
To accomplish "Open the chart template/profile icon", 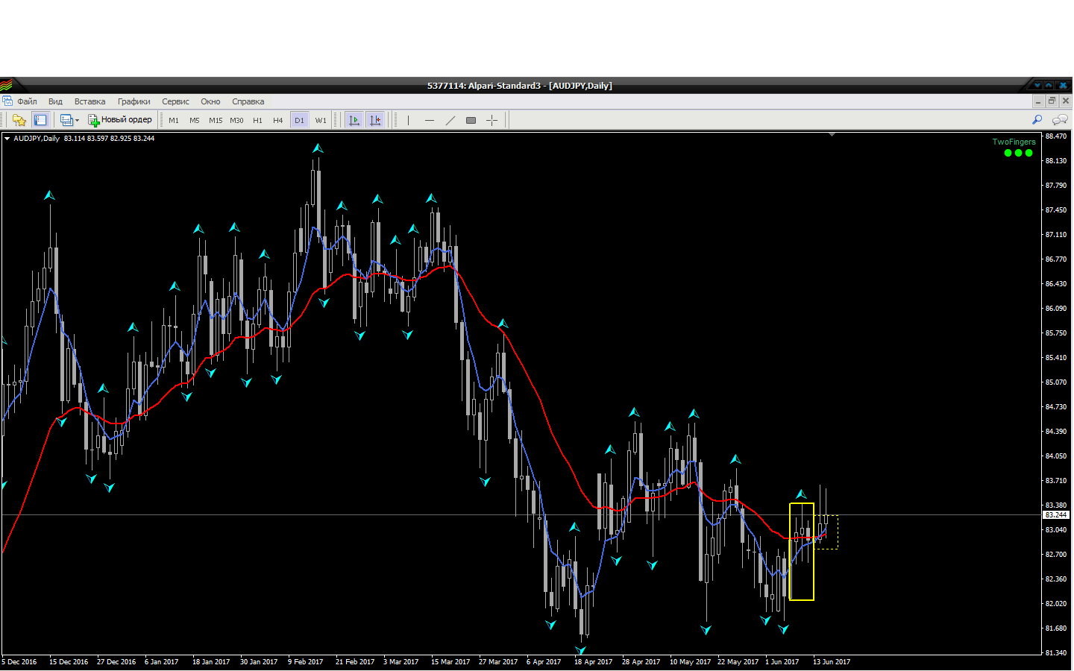I will coord(66,120).
